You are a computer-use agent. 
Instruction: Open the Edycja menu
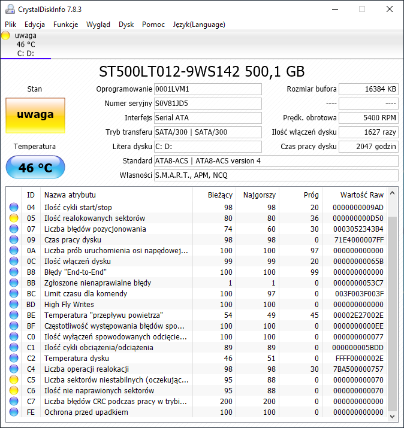pos(35,25)
